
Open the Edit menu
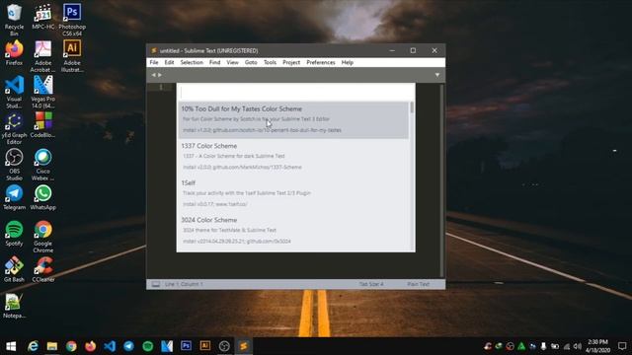pyautogui.click(x=169, y=62)
